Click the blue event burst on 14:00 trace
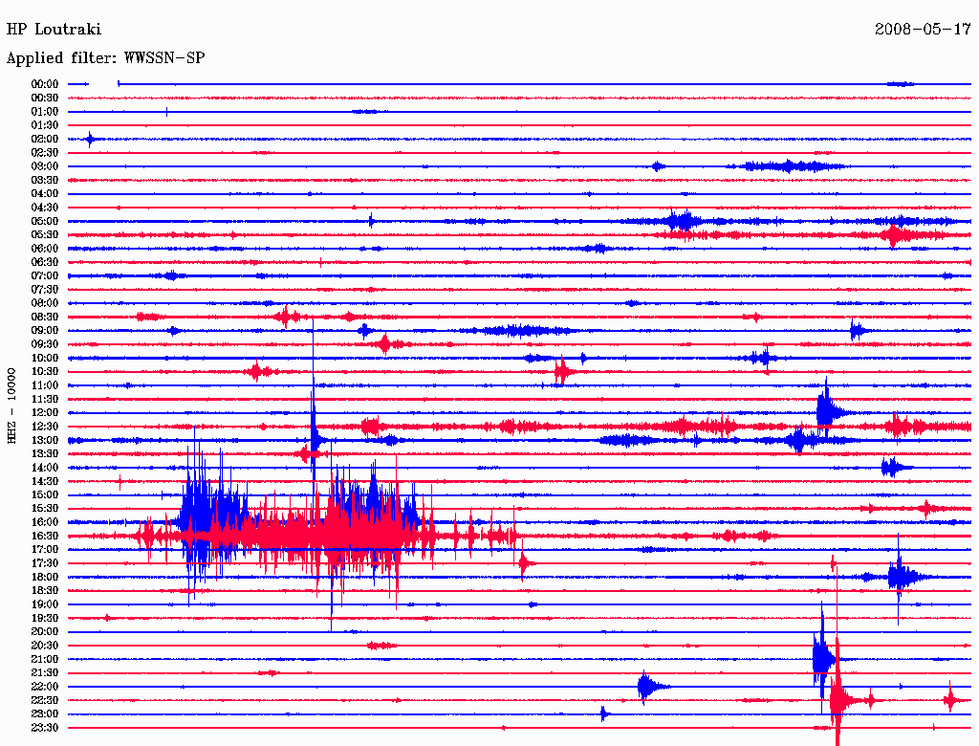The height and width of the screenshot is (746, 979). point(897,468)
